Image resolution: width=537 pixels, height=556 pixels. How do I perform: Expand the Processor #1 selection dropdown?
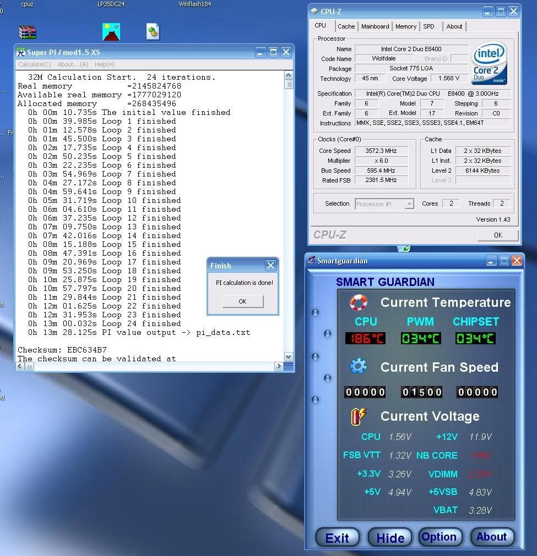[x=410, y=204]
